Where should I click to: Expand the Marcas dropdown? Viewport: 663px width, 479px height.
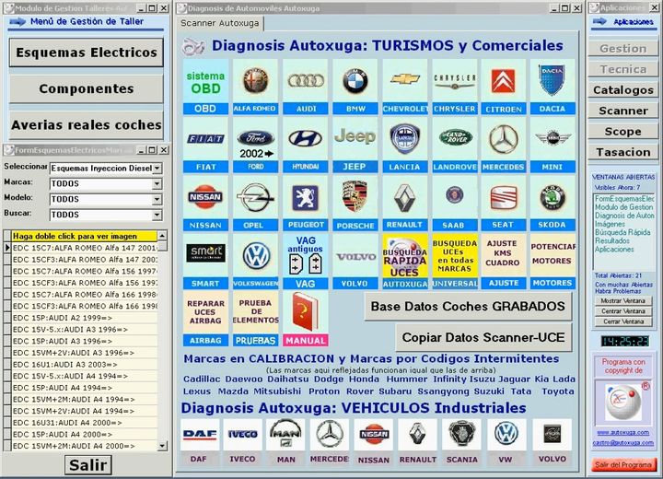point(157,183)
